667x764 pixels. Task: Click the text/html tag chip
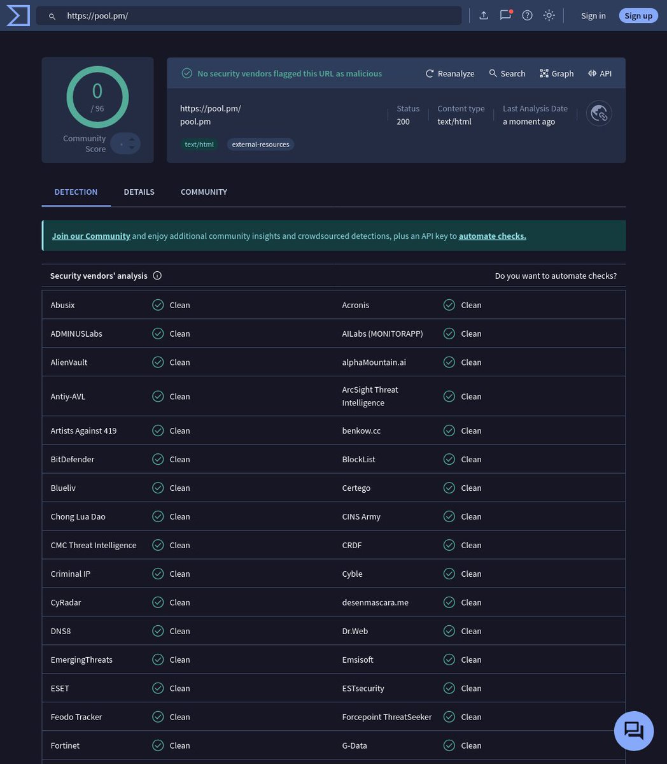[x=199, y=145]
